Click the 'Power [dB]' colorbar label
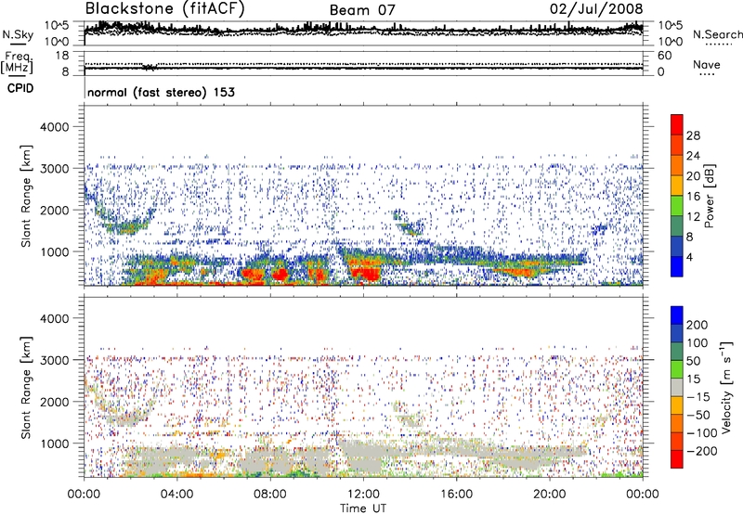This screenshot has height=514, width=743. tap(710, 196)
